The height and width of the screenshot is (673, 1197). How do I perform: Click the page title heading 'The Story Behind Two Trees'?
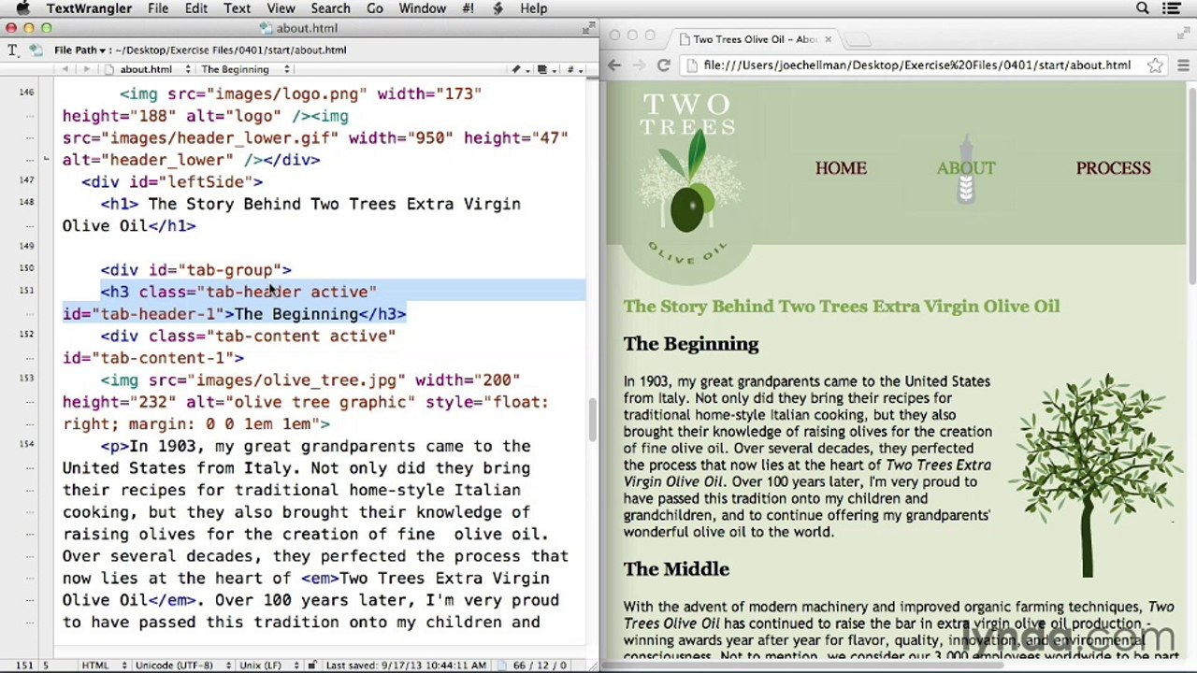841,307
